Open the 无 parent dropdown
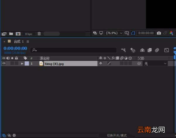Screen dimensions: 176x138 coord(155,64)
